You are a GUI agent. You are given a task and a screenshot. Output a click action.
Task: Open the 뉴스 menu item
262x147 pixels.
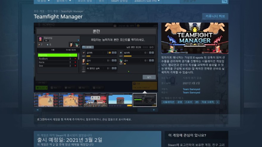102,1
